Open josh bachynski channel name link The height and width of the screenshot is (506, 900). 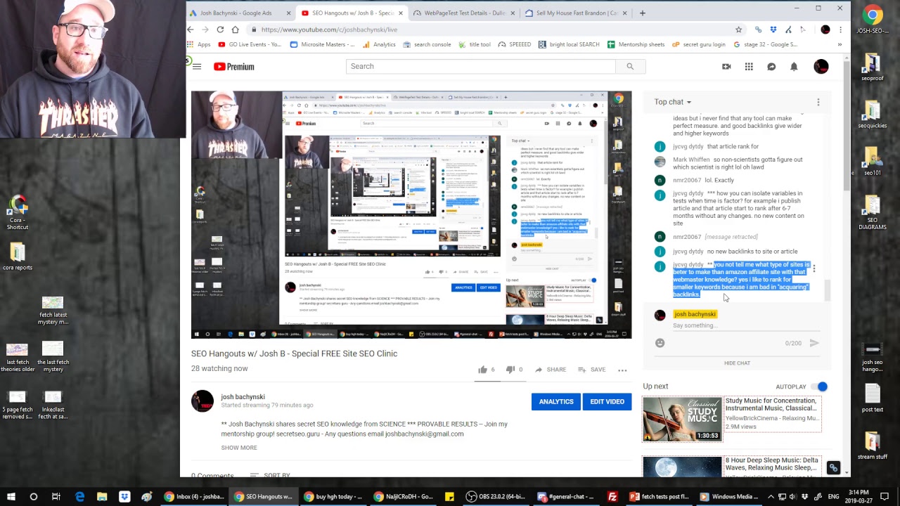click(x=243, y=397)
